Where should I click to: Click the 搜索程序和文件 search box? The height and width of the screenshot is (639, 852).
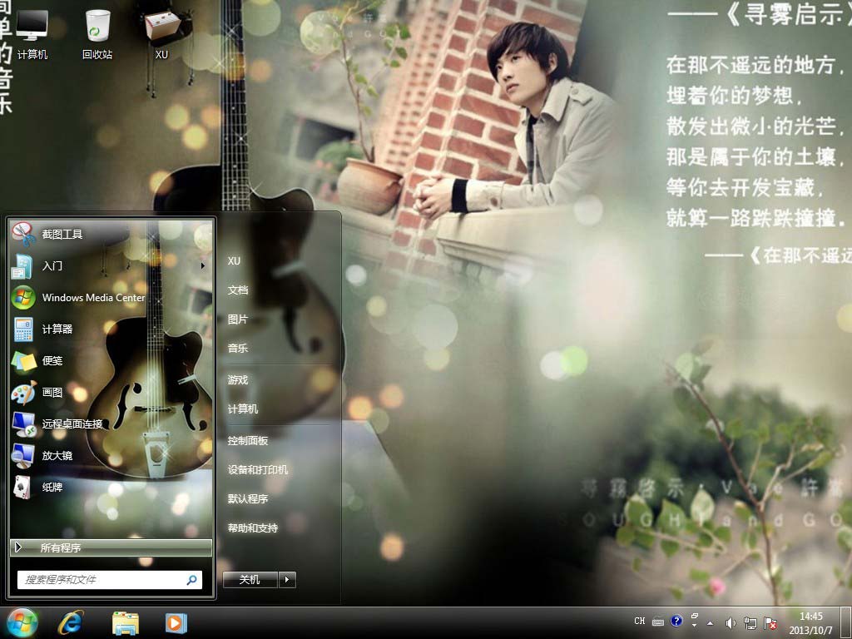(x=100, y=580)
